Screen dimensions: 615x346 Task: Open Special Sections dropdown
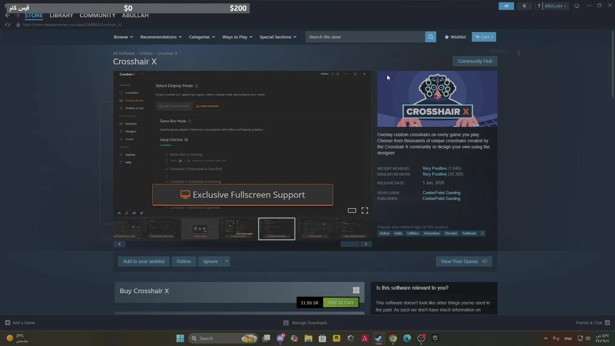[278, 37]
